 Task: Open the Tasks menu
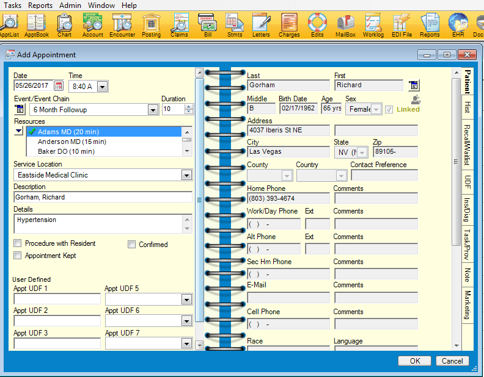(x=13, y=5)
